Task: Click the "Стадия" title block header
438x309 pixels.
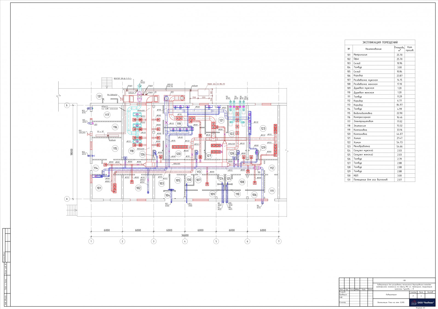Action: [x=413, y=292]
